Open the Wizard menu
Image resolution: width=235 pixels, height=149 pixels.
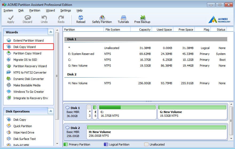tap(50, 10)
